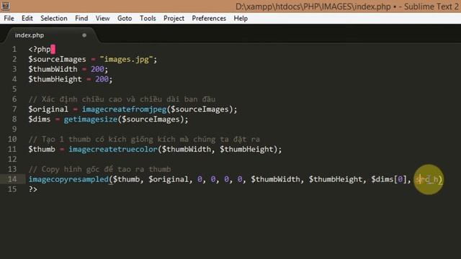This screenshot has height=259, width=461.
Task: Click $thumbHeight argument on line 14
Action: click(336, 179)
